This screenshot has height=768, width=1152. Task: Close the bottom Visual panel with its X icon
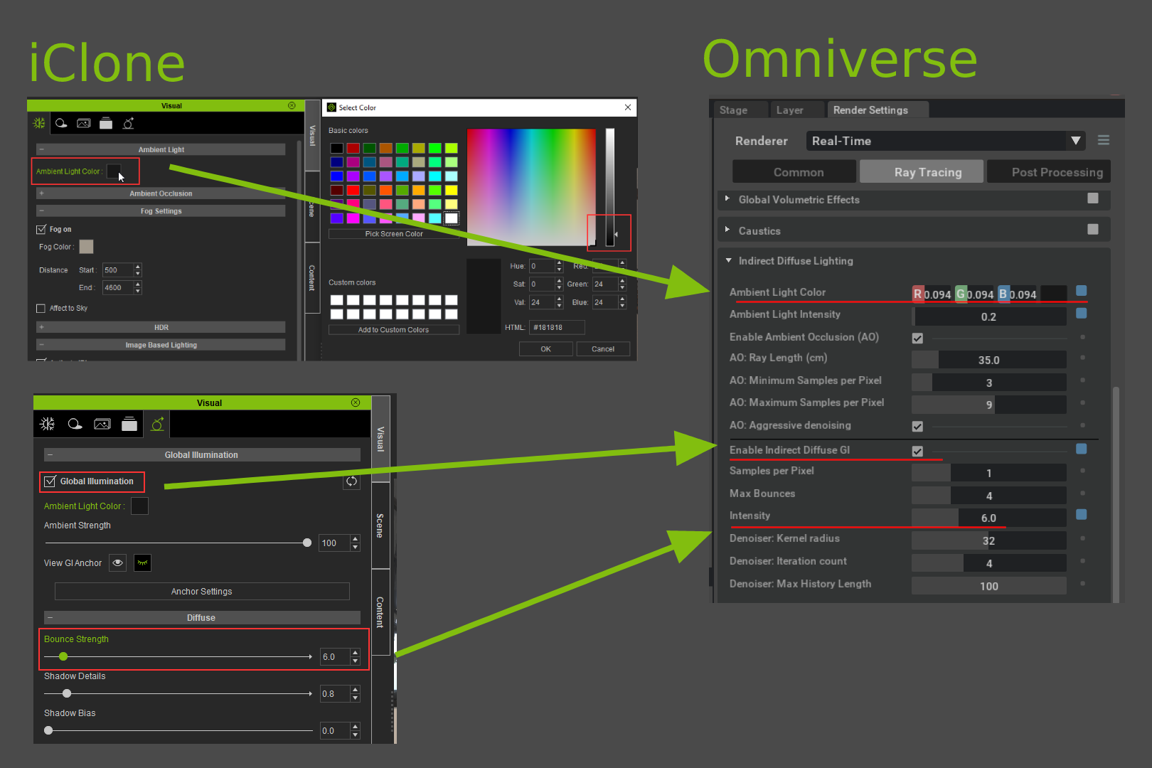(356, 402)
